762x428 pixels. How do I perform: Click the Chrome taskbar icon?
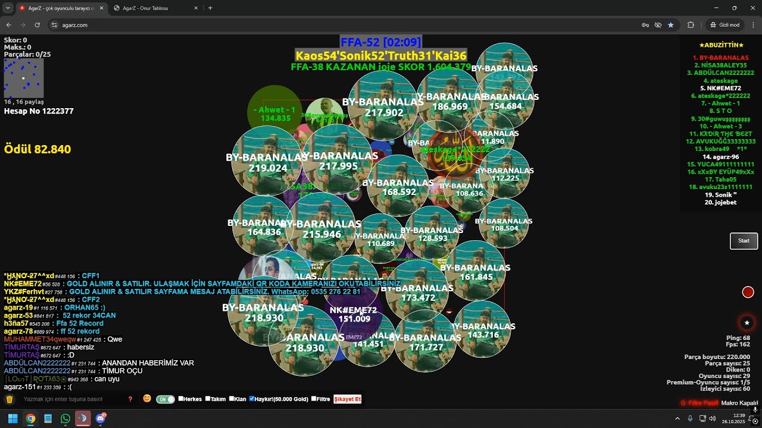pos(30,418)
